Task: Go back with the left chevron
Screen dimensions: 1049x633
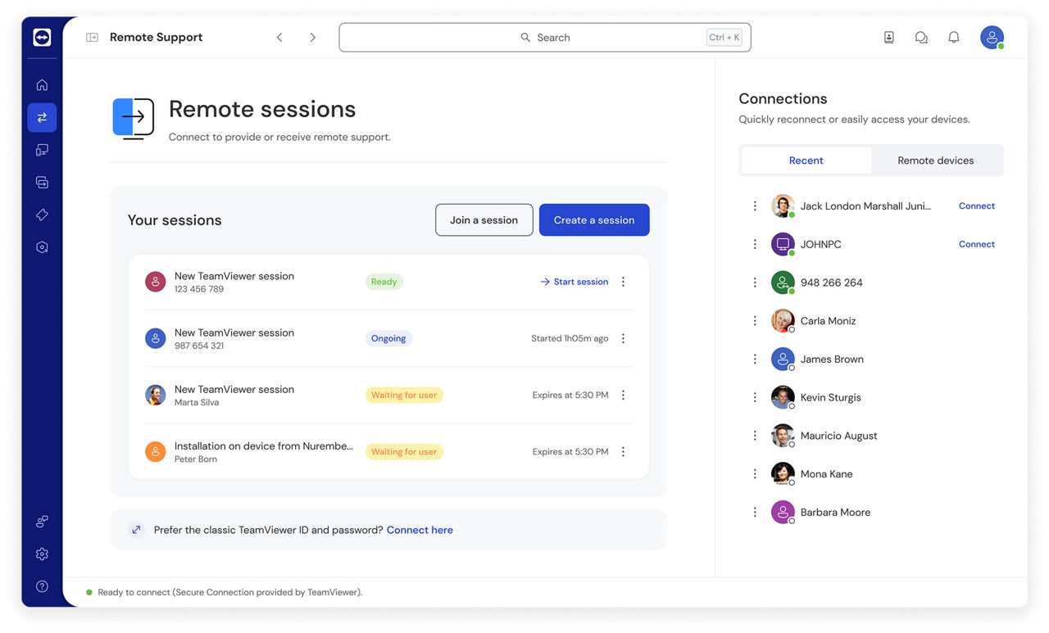Action: click(x=279, y=38)
